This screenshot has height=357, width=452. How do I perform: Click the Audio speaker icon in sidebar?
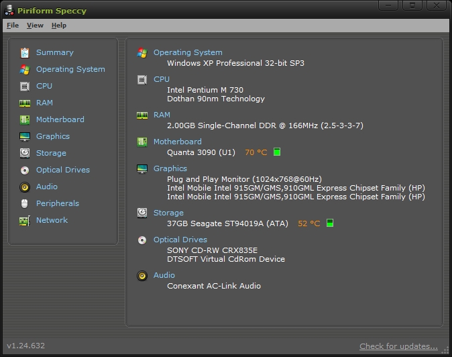pos(25,187)
